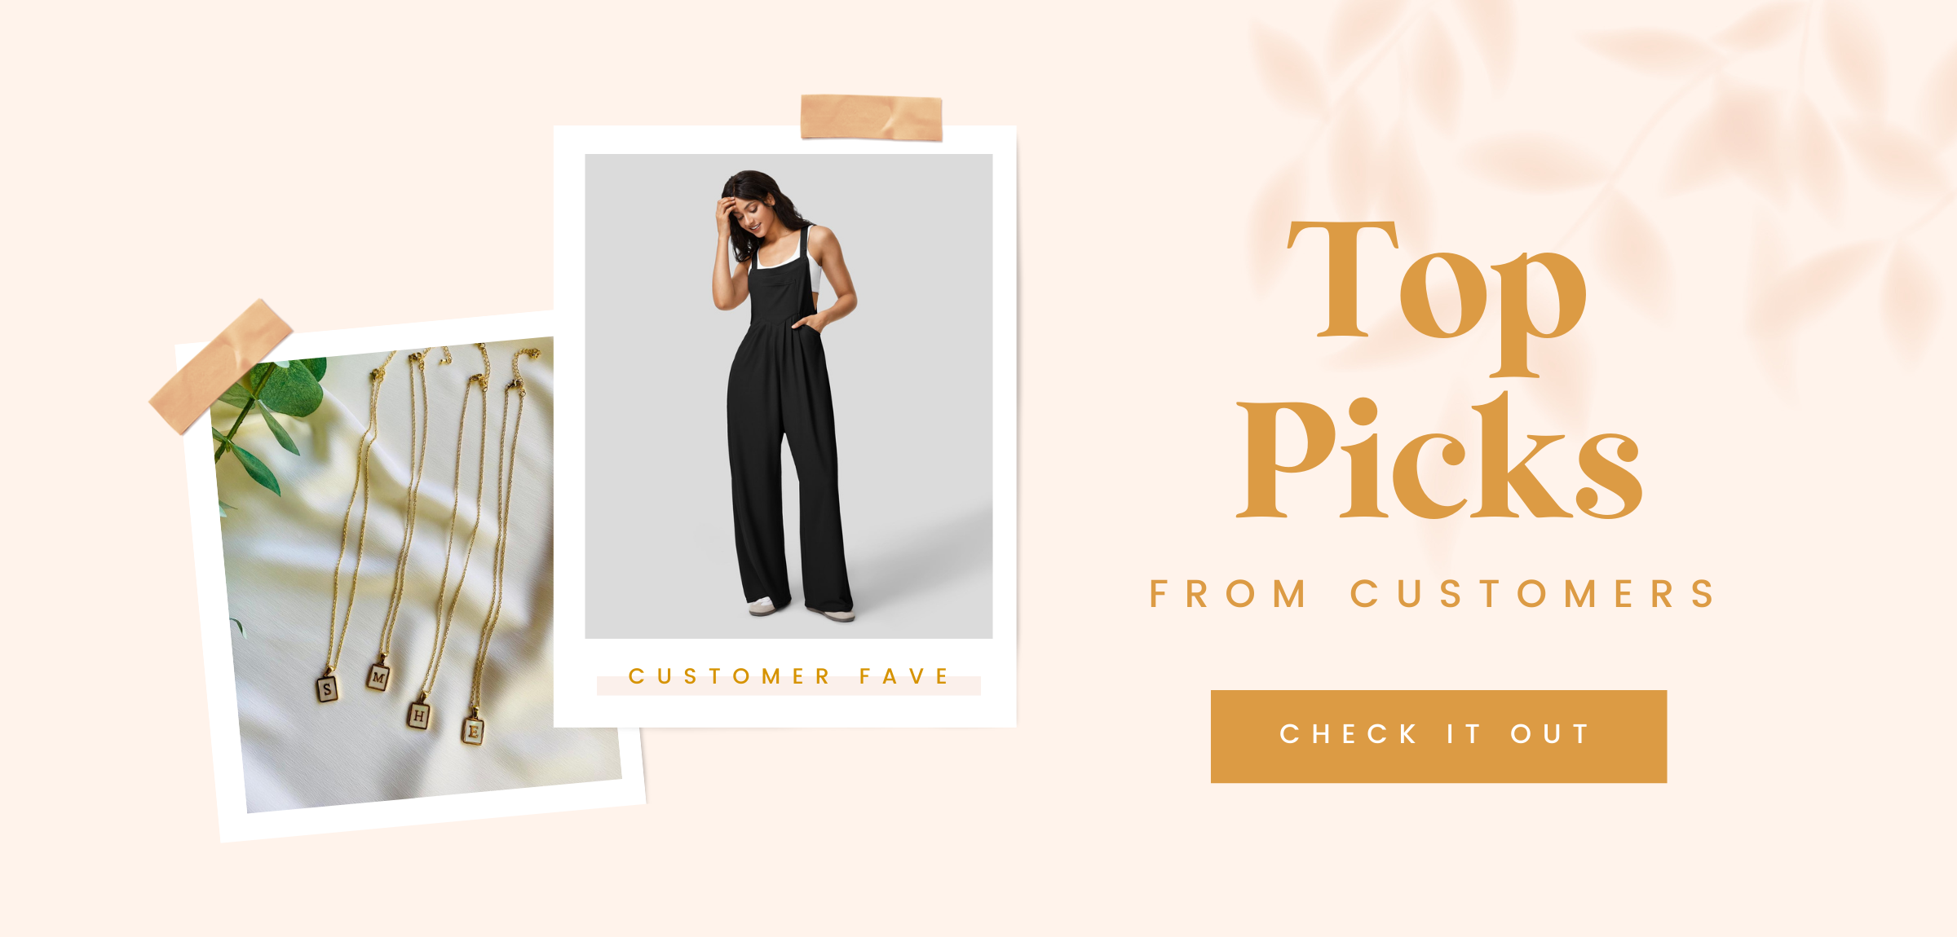Select the H initial pendant

419,715
